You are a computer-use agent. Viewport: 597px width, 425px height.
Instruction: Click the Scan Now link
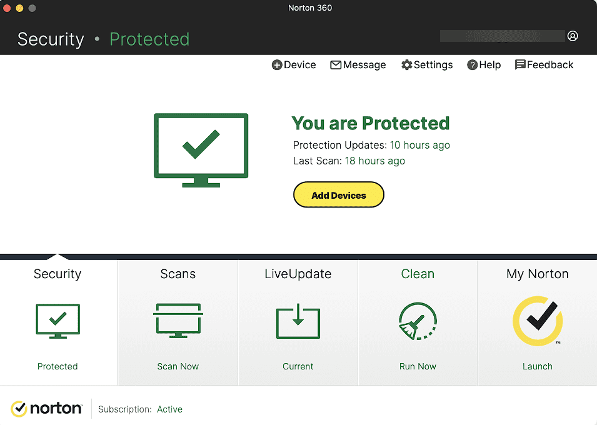(178, 366)
